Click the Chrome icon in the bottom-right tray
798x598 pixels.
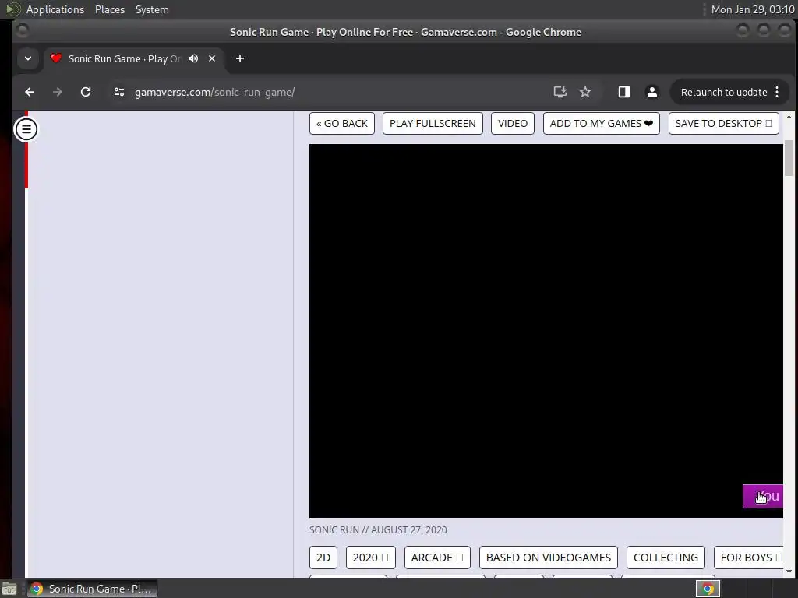708,589
